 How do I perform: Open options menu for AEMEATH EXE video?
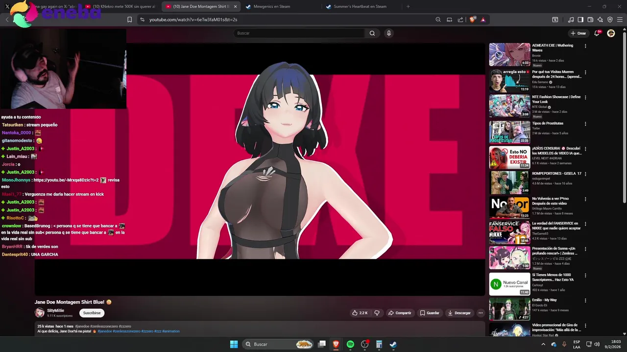[585, 46]
